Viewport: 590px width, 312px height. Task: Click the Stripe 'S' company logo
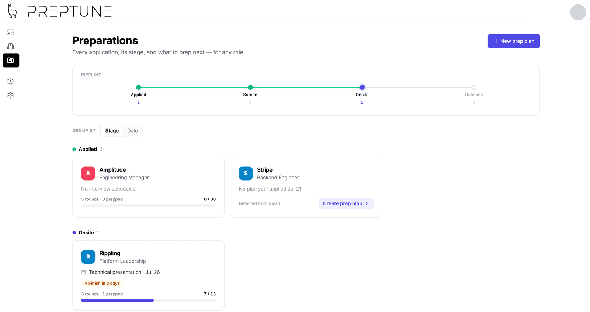coord(246,173)
